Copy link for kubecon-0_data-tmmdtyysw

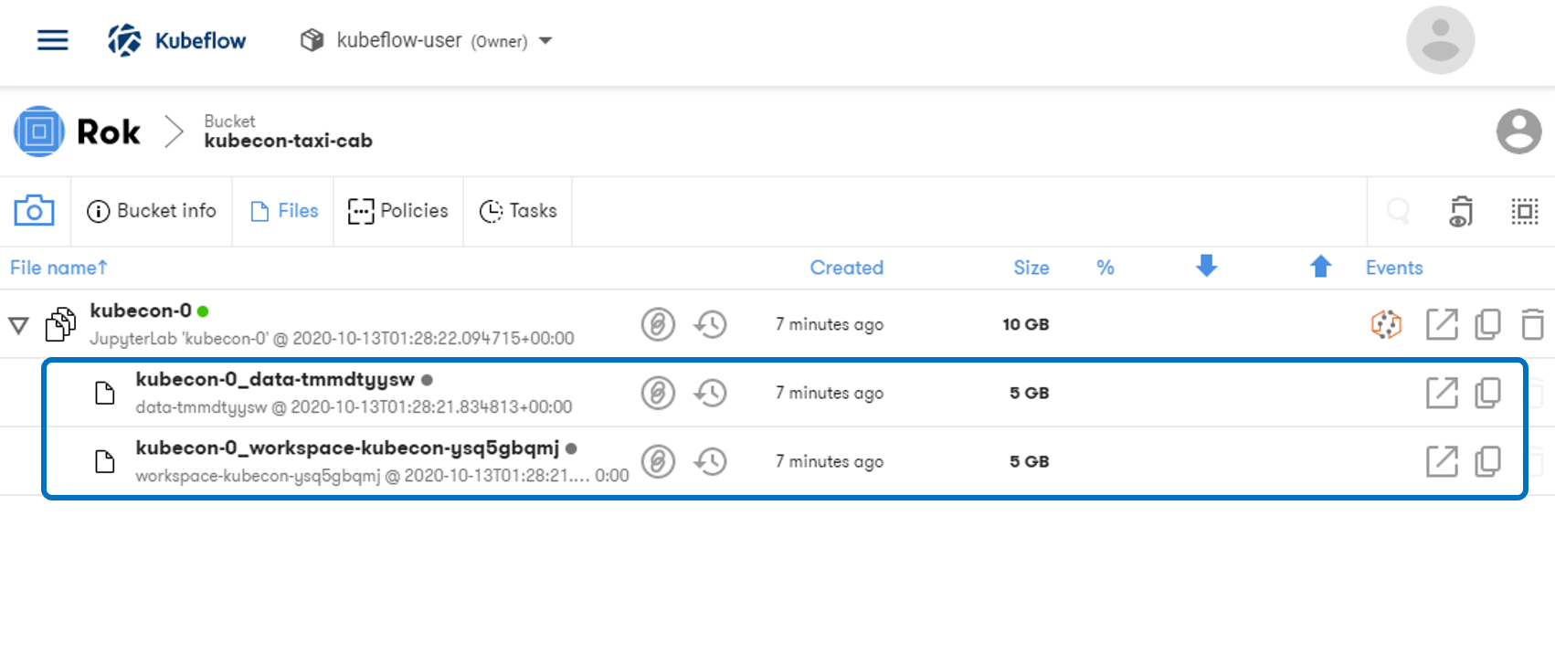[x=1487, y=393]
